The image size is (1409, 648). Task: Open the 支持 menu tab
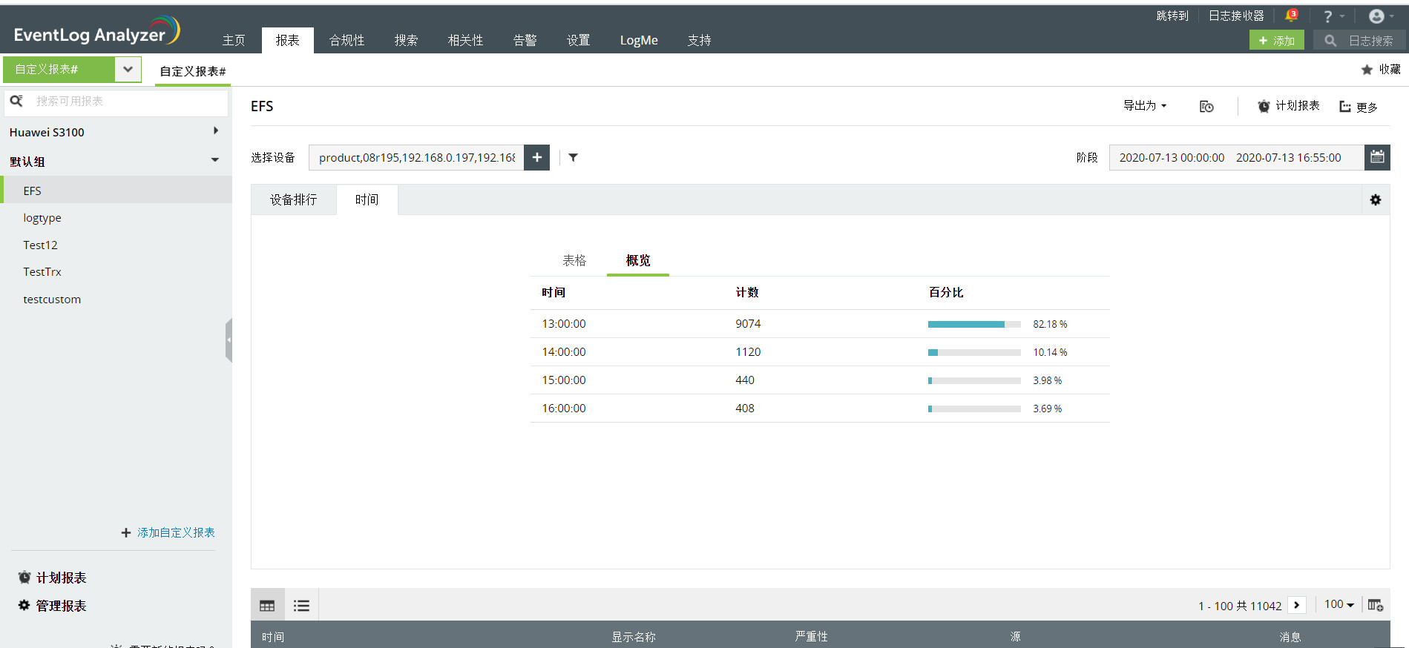[699, 40]
